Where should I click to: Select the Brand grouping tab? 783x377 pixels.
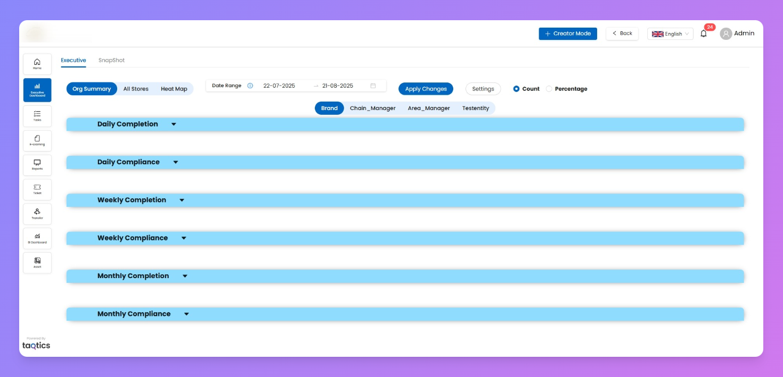tap(329, 108)
